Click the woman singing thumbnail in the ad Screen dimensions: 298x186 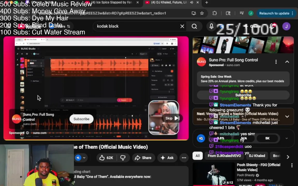click(x=164, y=118)
